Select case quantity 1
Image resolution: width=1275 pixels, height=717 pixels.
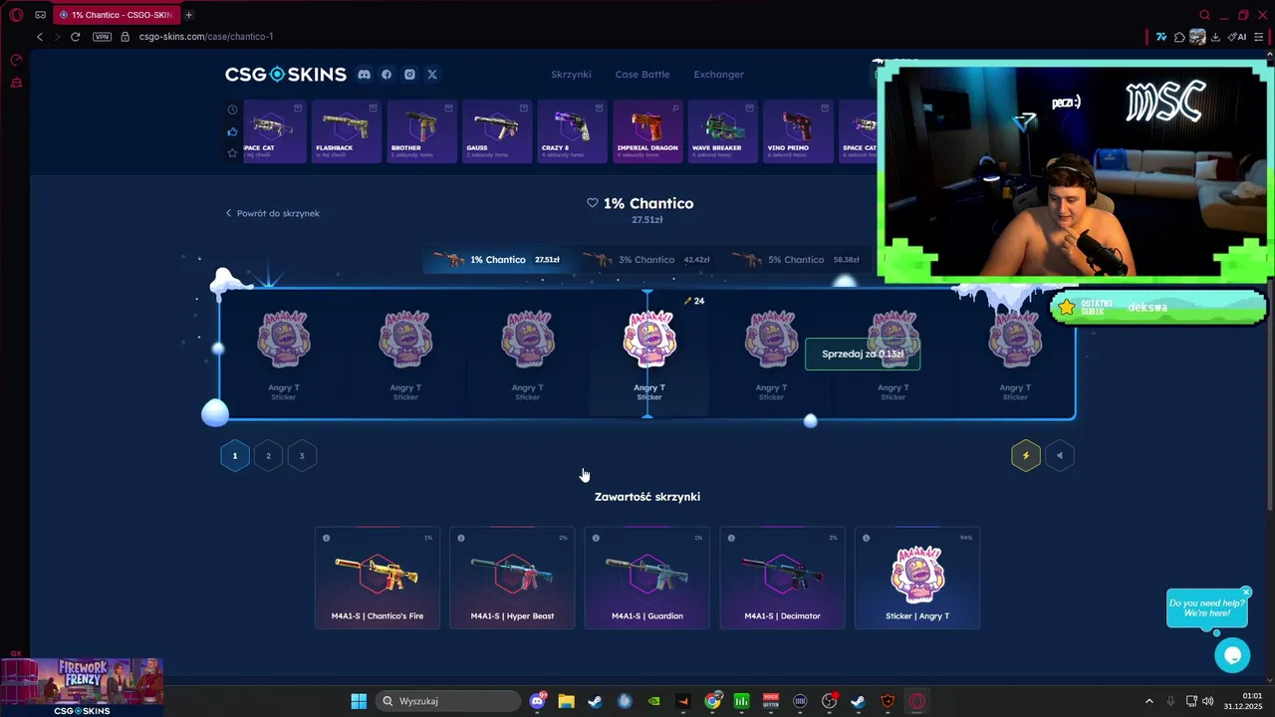click(x=235, y=456)
